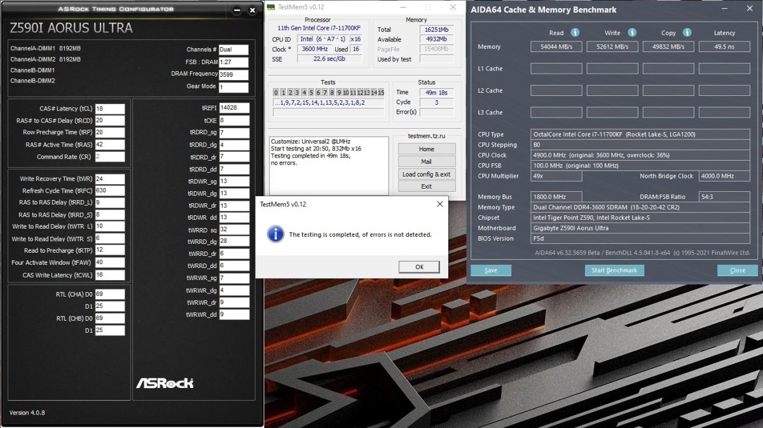The height and width of the screenshot is (428, 763).
Task: Close the ASRock Timing Configurator window
Action: coord(252,10)
